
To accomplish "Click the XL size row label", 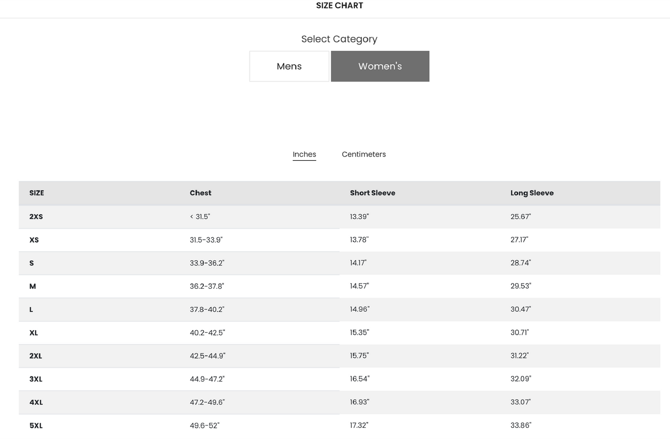I will [x=33, y=332].
